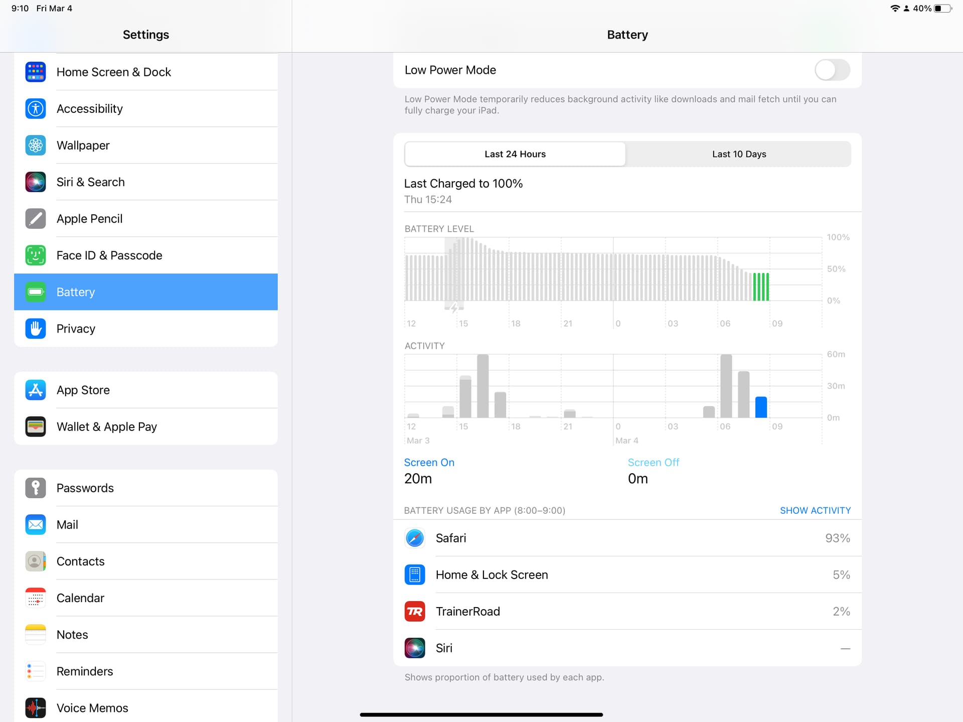Tap the Contacts icon

coord(36,561)
